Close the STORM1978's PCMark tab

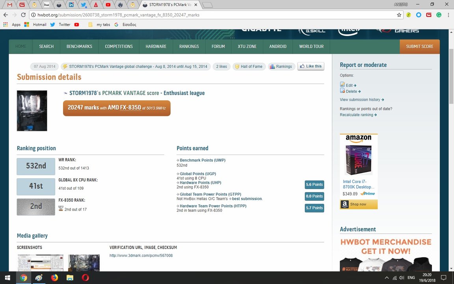click(x=196, y=5)
